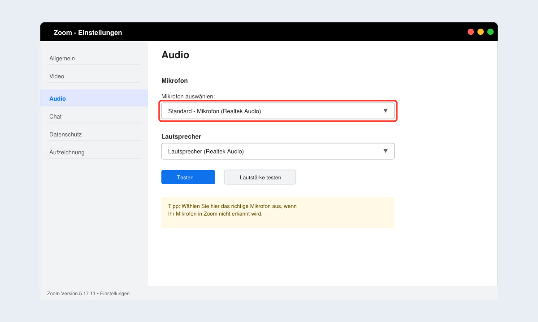
Task: Click the Audio page heading
Action: click(175, 55)
